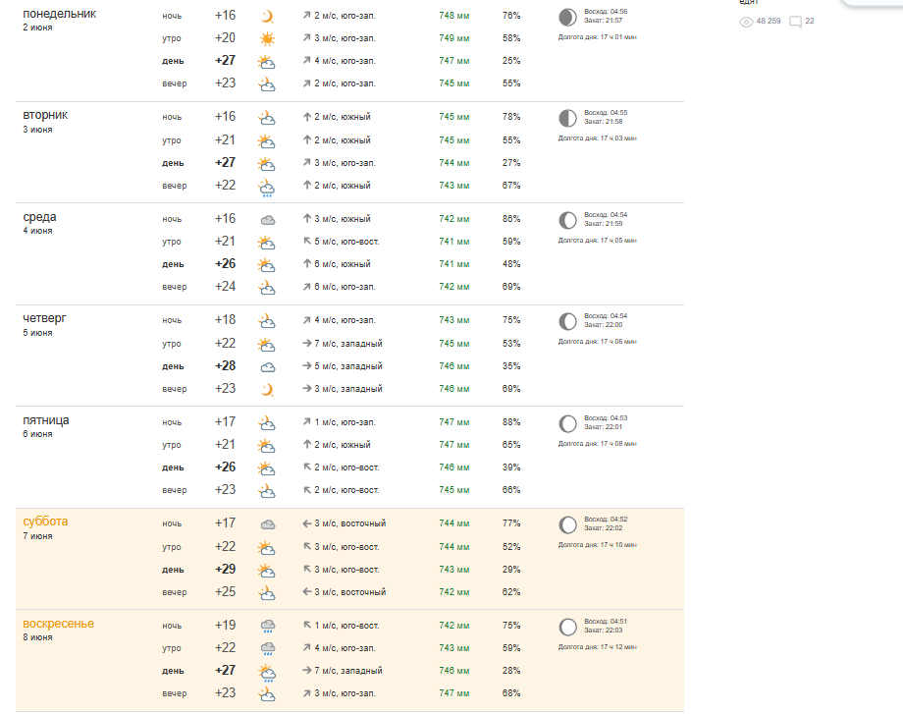Open the comments bubble icon beside 22
This screenshot has height=714, width=903.
click(795, 22)
